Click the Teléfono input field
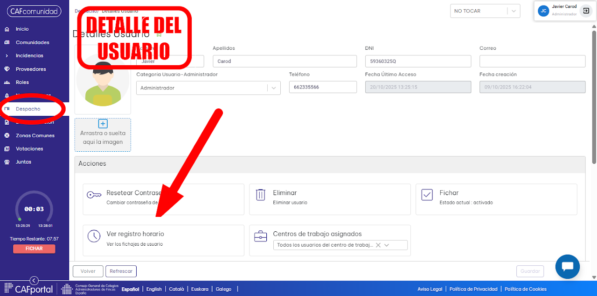 click(323, 87)
